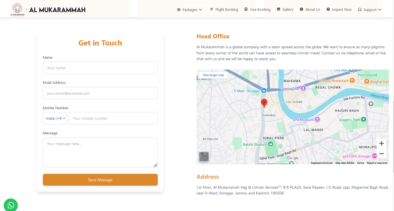Focus the Email Address input field

[100, 93]
